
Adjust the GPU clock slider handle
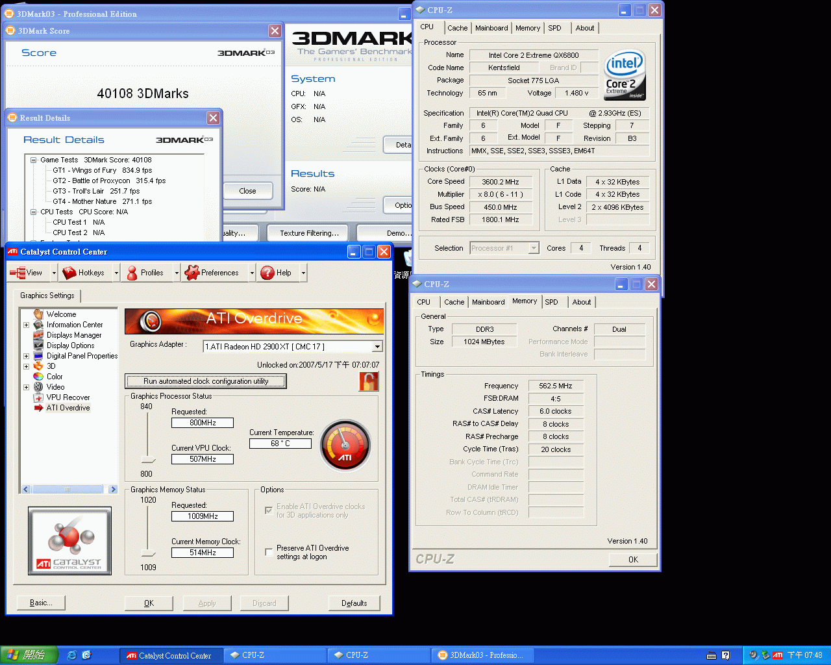click(x=148, y=460)
